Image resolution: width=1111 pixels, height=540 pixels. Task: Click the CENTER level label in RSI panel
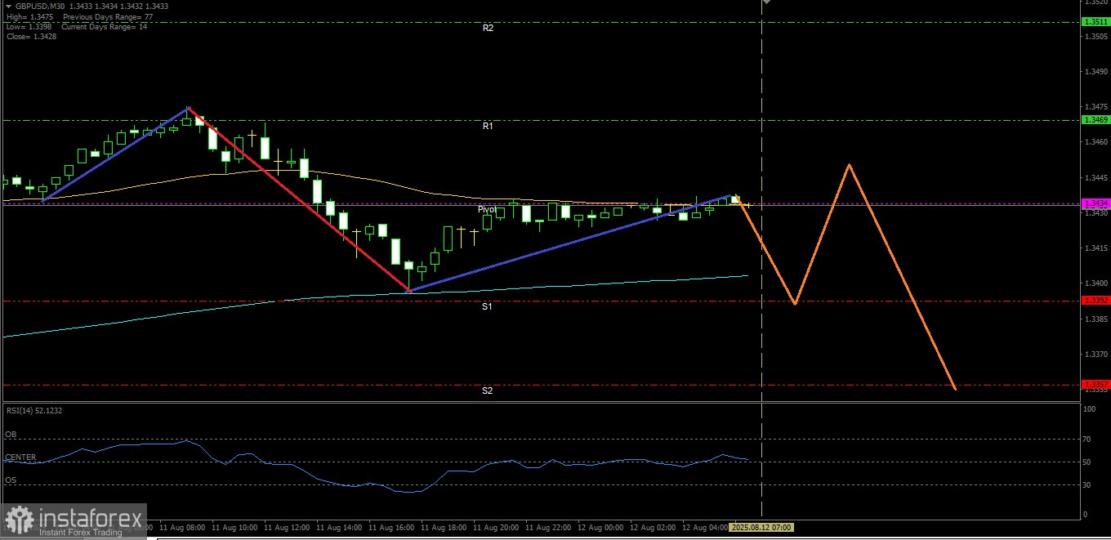pyautogui.click(x=20, y=457)
